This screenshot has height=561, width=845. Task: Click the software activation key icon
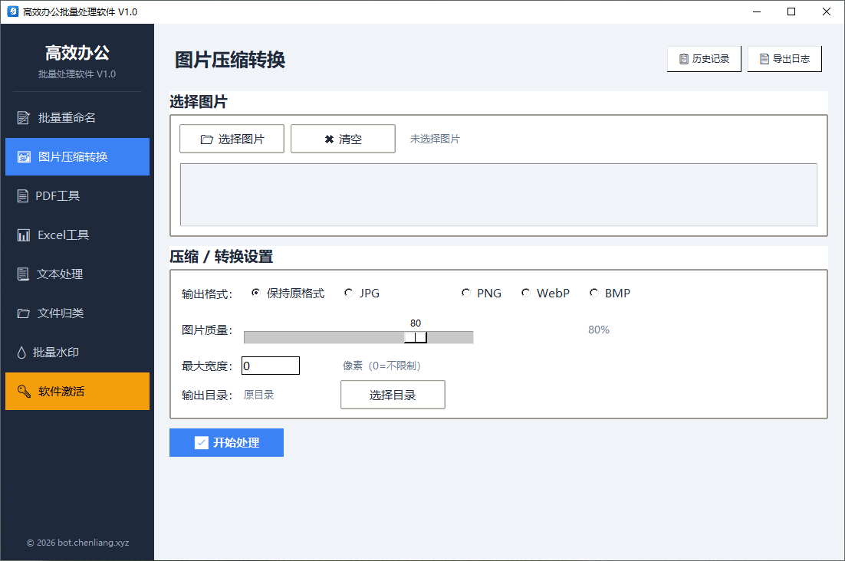(x=24, y=392)
